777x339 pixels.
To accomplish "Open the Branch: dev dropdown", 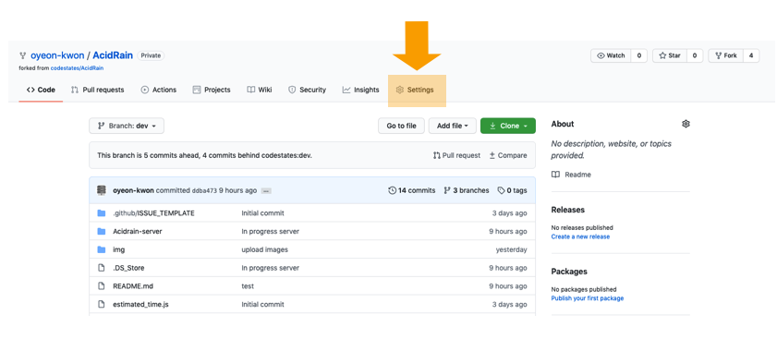I will tap(127, 126).
